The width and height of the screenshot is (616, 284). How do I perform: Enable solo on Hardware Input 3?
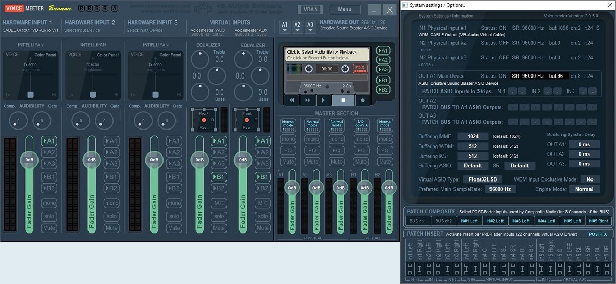tap(174, 216)
